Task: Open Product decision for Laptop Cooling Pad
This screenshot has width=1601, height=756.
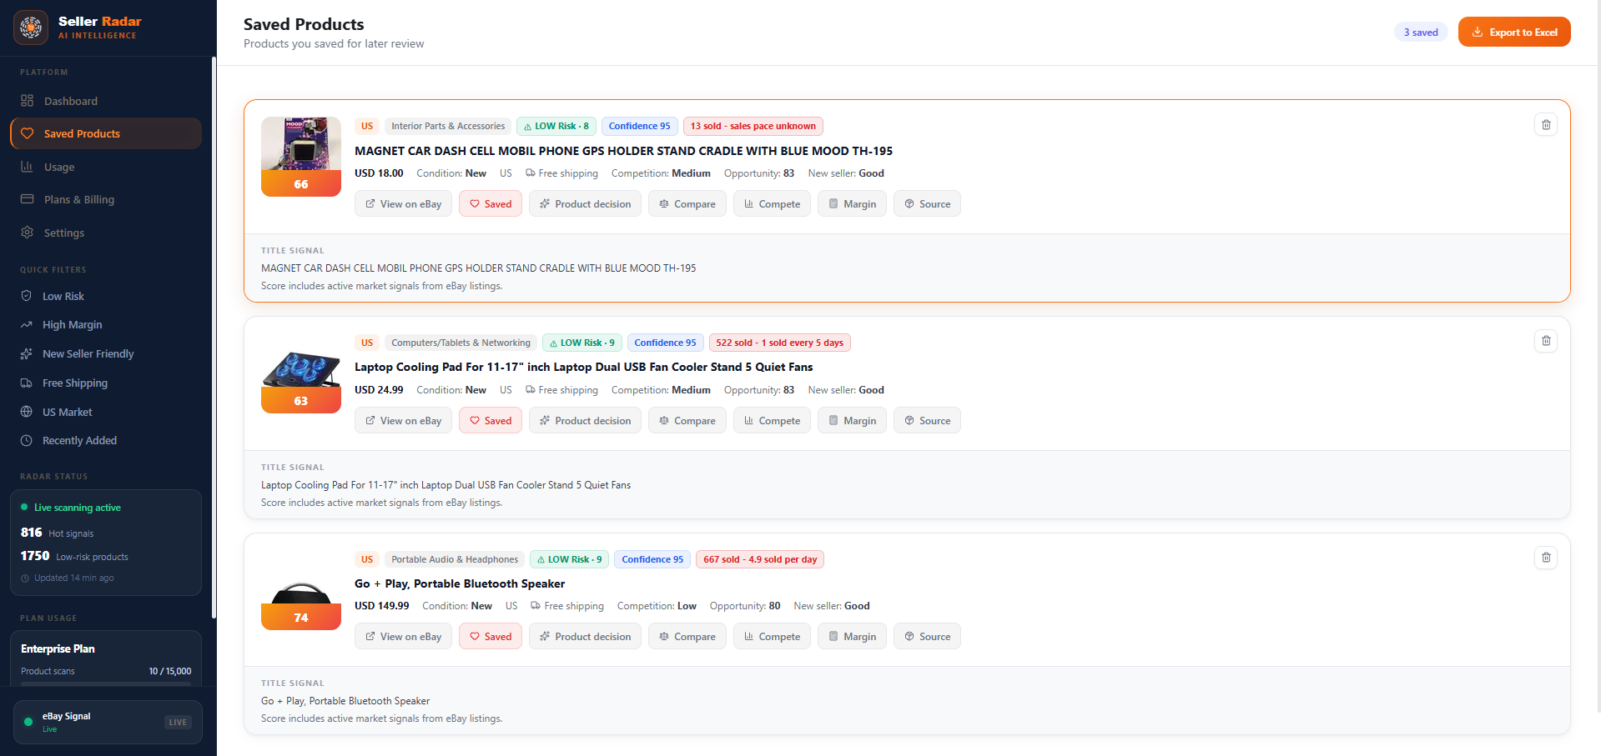Action: click(585, 420)
